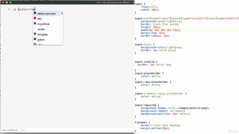
Task: Click 'background-color:lightblue;' line
Action: pos(161,21)
